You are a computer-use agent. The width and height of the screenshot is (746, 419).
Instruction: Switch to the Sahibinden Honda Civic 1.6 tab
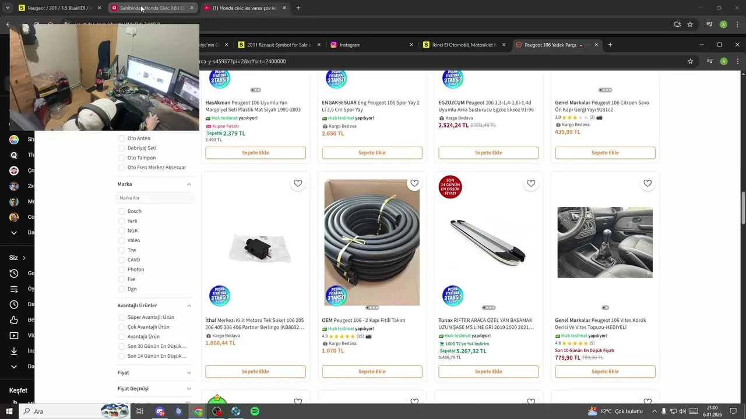(x=153, y=8)
